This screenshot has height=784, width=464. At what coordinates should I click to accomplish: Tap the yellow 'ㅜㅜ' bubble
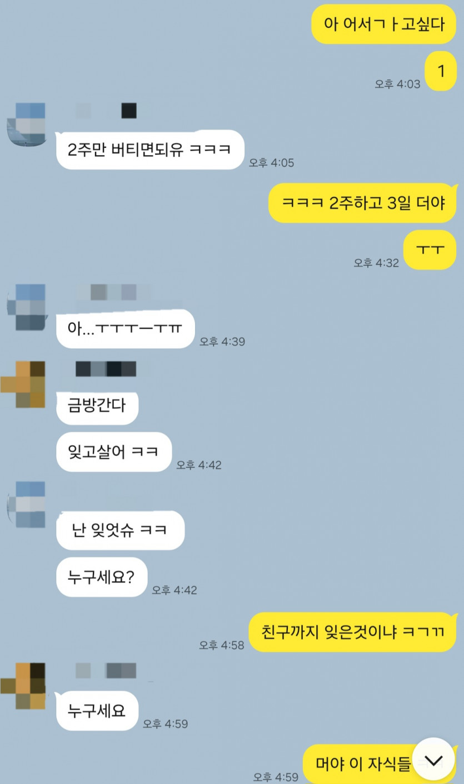point(430,250)
